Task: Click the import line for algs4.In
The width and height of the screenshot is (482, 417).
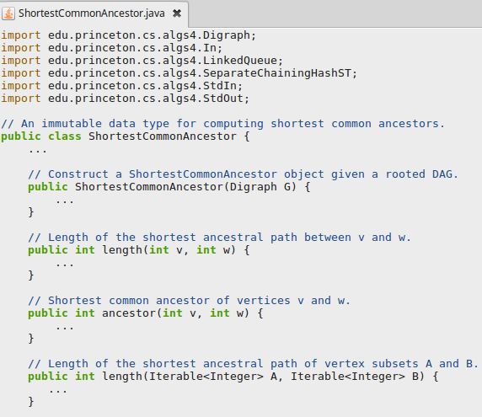Action: click(x=111, y=48)
